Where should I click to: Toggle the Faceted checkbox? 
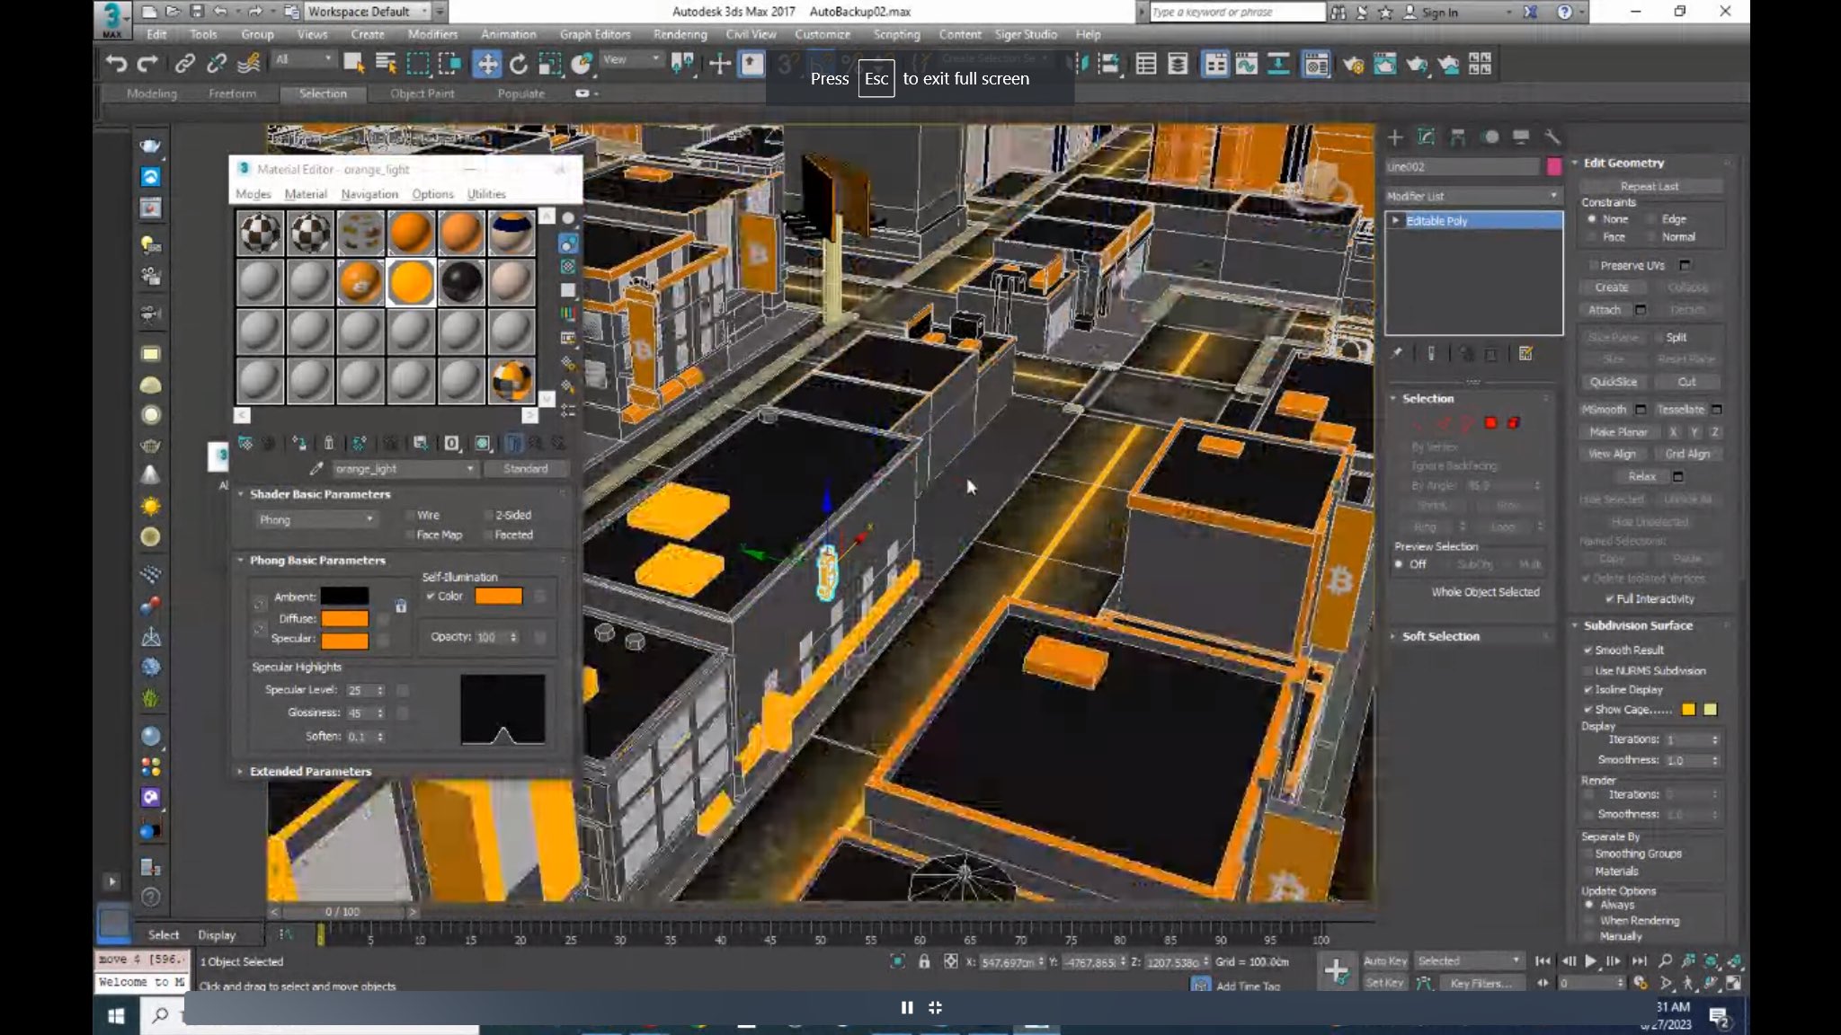pos(488,535)
